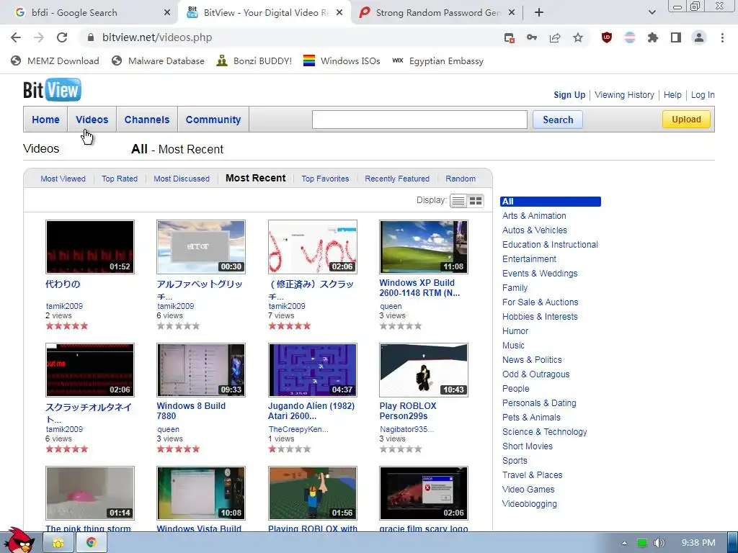The width and height of the screenshot is (738, 553).
Task: Open Chrome three-dot menu
Action: [722, 37]
